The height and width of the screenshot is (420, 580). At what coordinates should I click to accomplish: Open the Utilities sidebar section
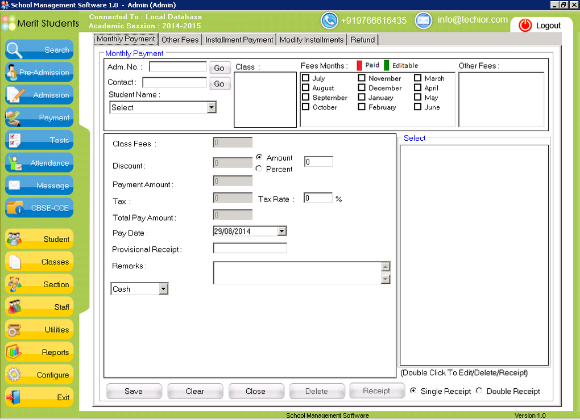39,330
